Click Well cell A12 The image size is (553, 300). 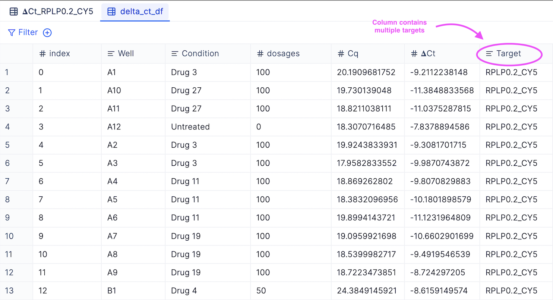click(133, 127)
